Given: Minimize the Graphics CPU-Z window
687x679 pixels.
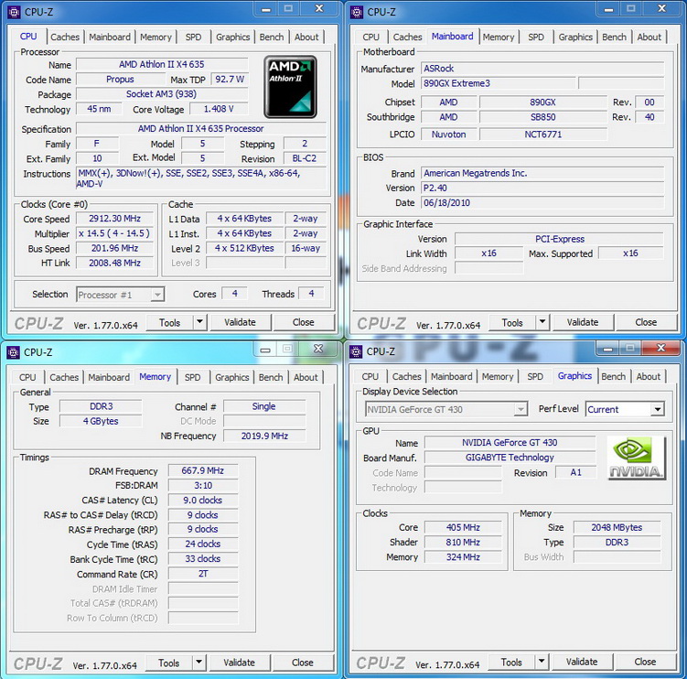Looking at the screenshot, I should [607, 349].
